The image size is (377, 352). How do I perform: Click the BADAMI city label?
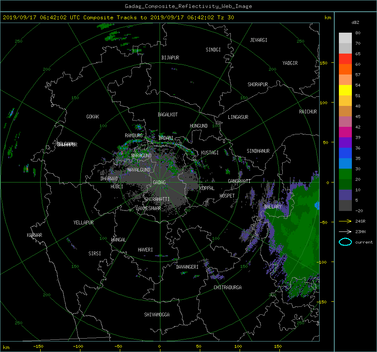(x=166, y=138)
